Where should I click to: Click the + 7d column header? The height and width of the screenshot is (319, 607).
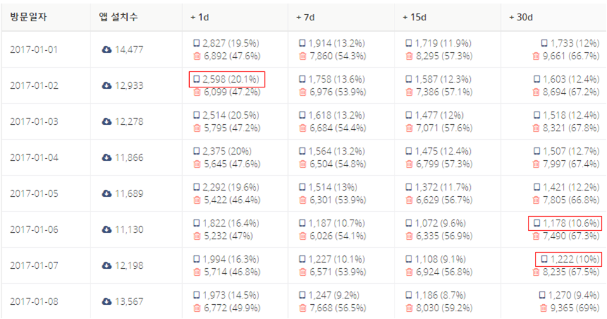[x=305, y=16]
